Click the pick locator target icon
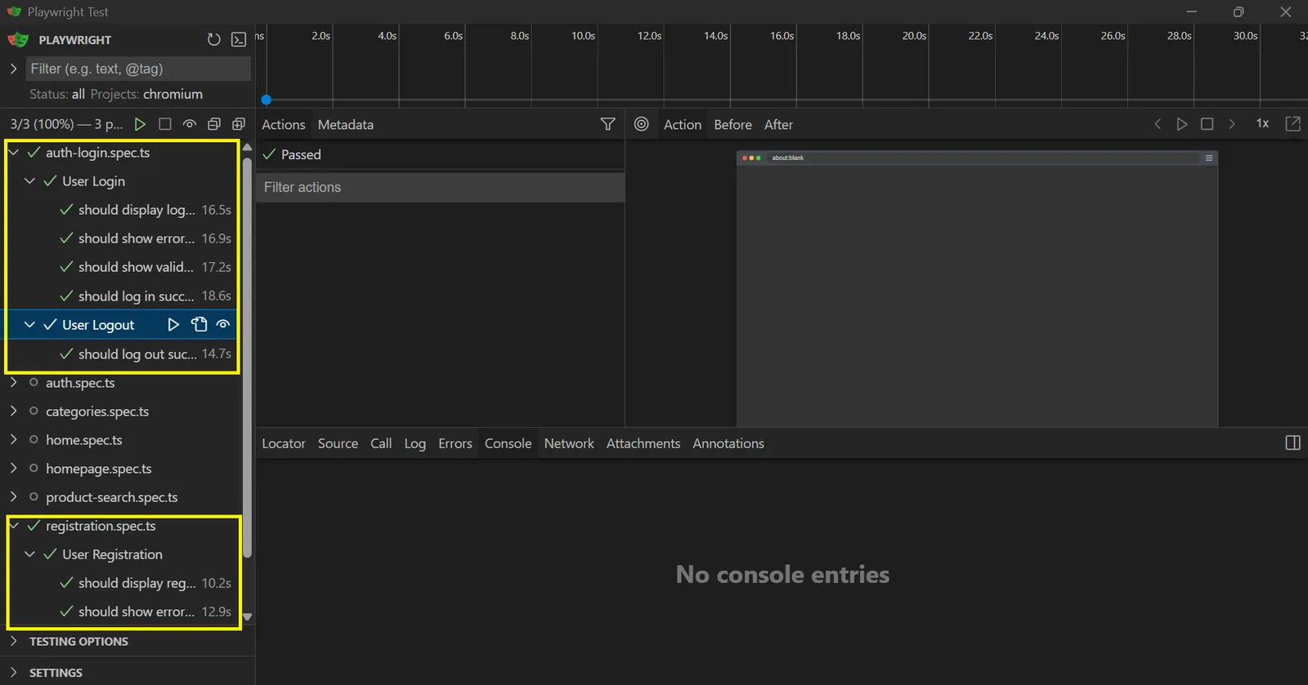 pyautogui.click(x=642, y=124)
